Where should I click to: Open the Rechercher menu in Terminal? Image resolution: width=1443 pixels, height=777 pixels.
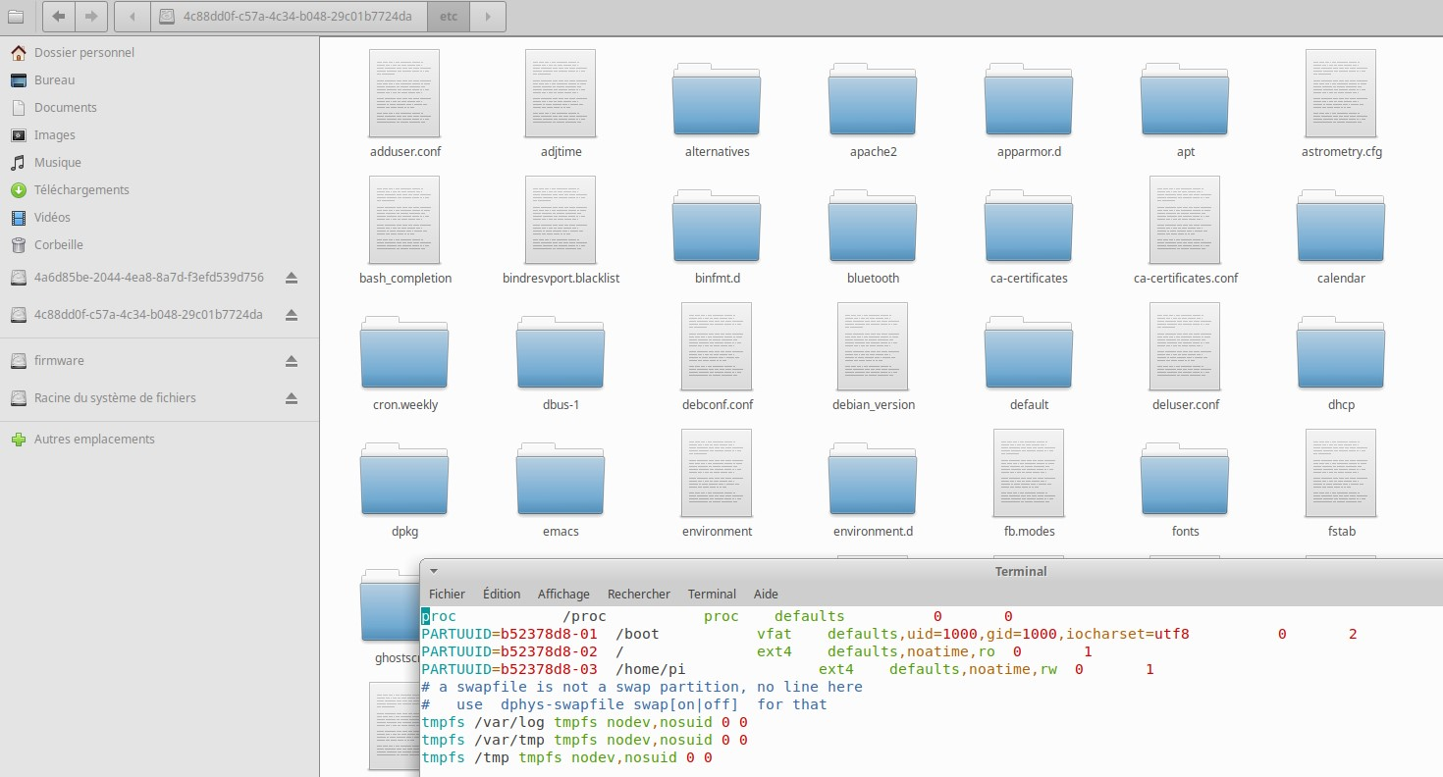pyautogui.click(x=639, y=594)
